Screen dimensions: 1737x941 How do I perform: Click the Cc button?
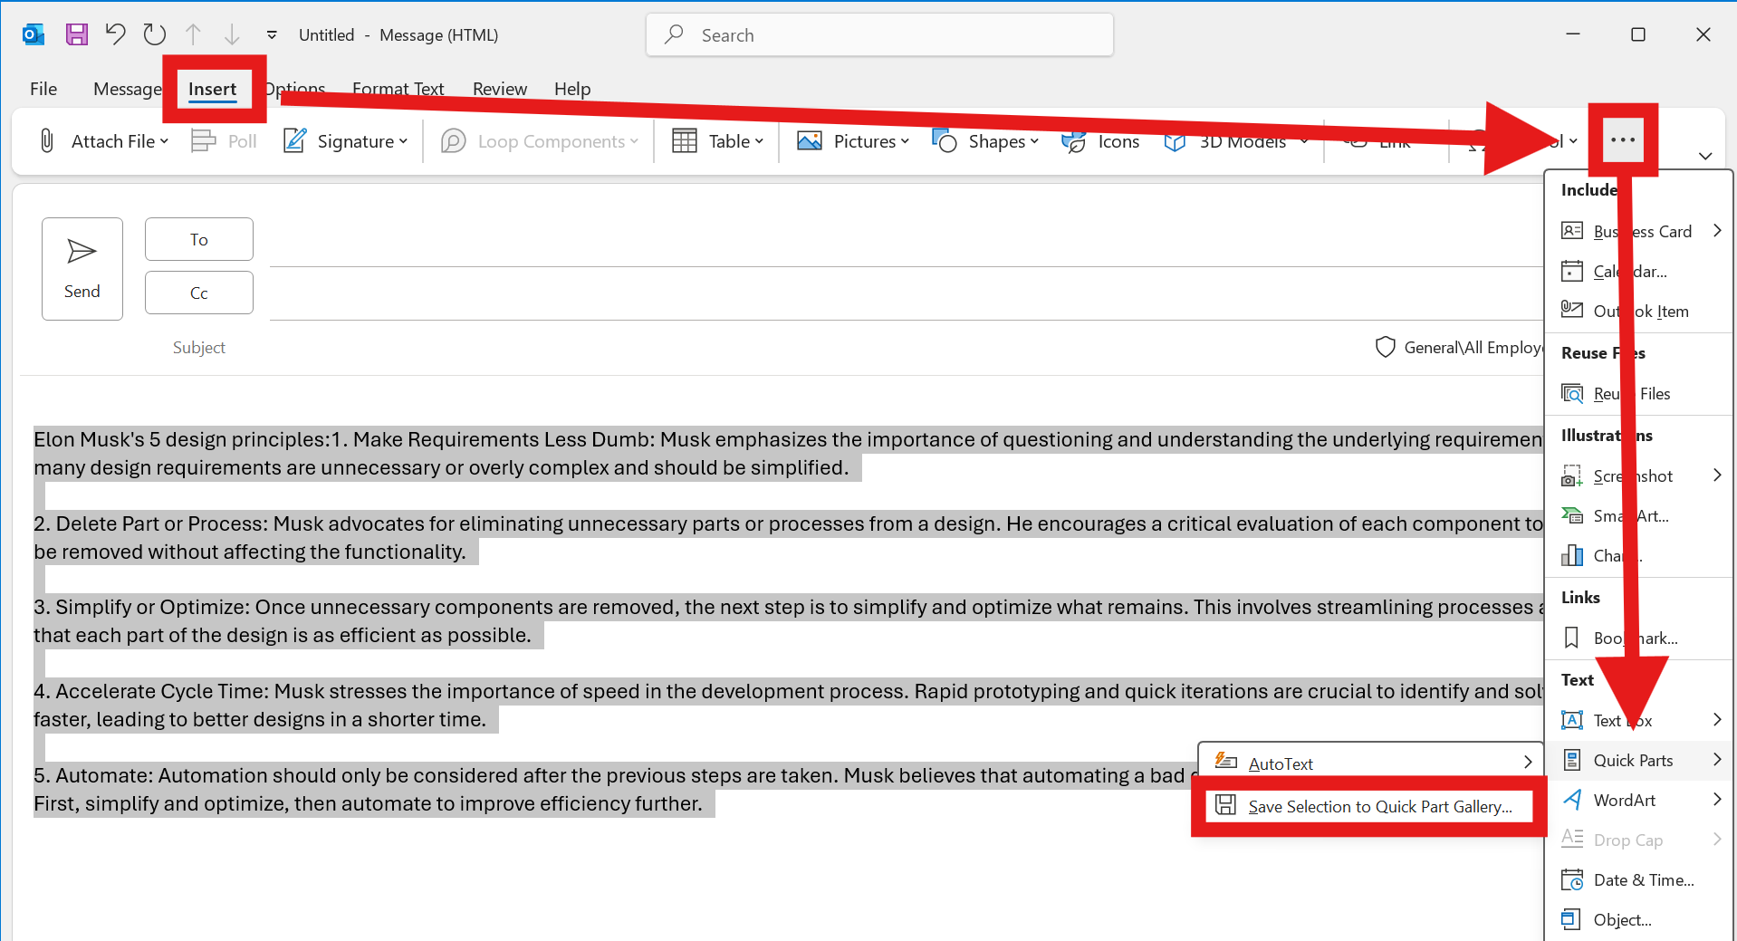(199, 293)
